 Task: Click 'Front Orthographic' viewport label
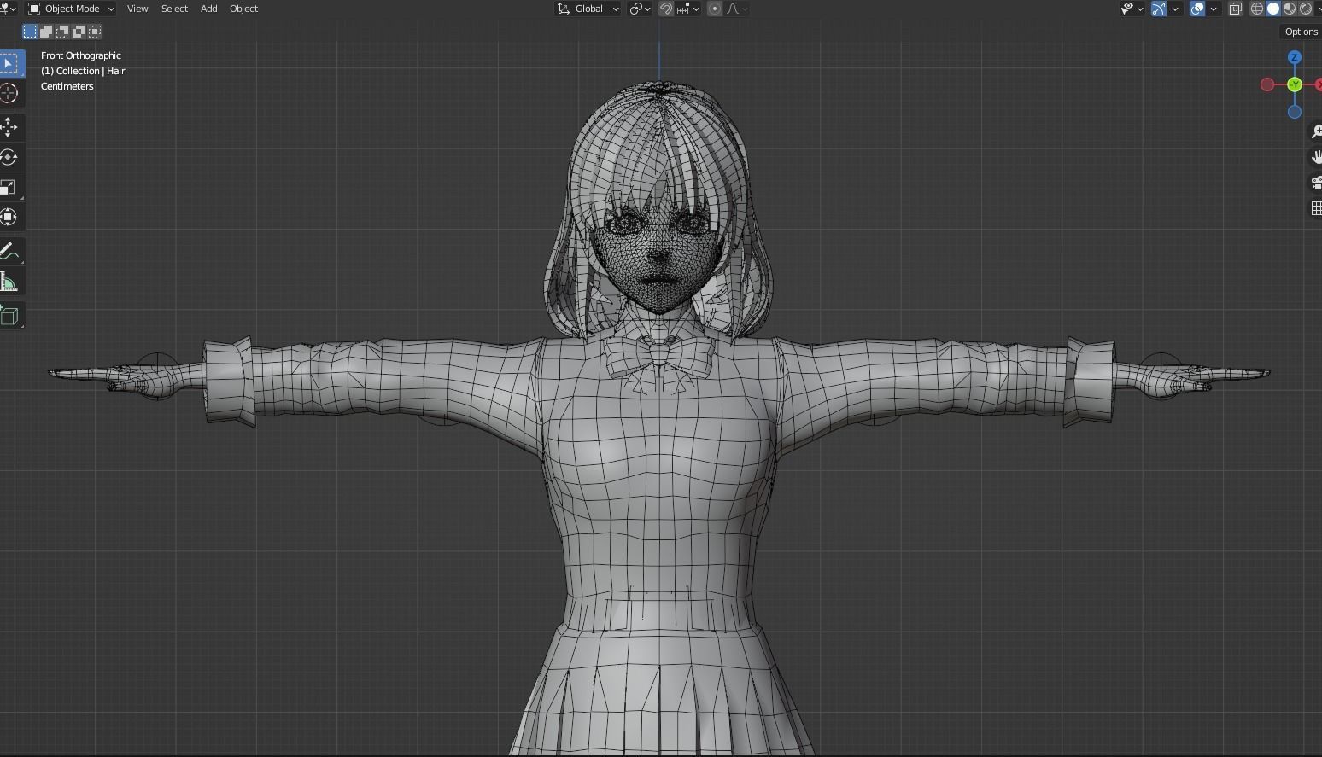pyautogui.click(x=81, y=55)
